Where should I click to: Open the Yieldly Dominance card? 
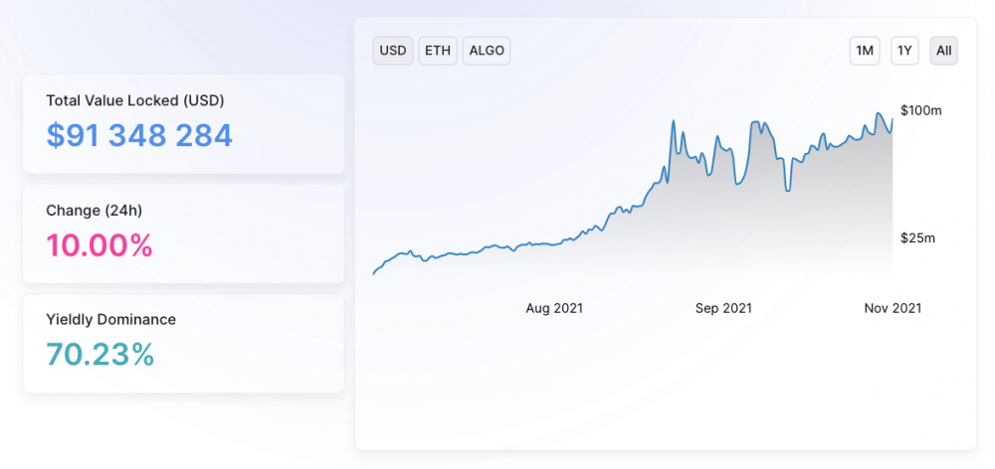pyautogui.click(x=183, y=343)
